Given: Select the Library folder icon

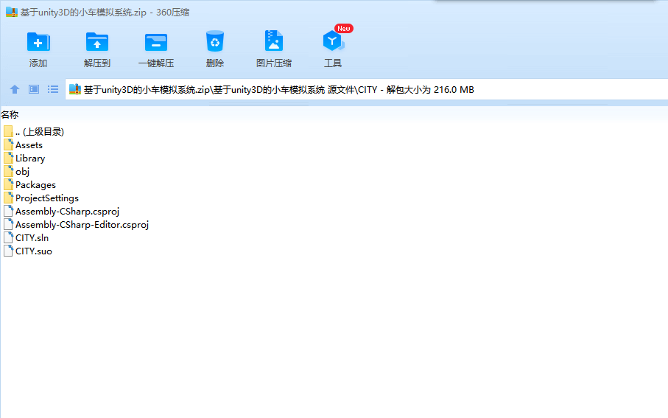Looking at the screenshot, I should pos(9,158).
